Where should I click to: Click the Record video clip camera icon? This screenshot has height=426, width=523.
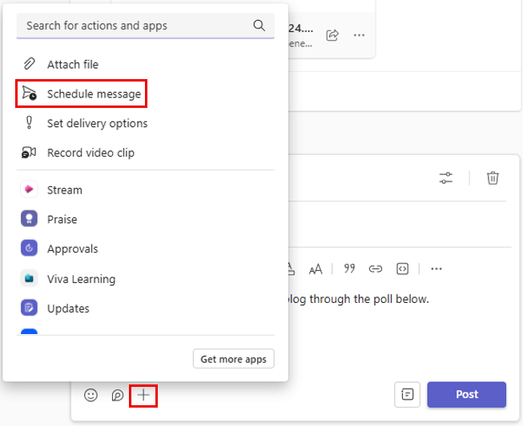tap(29, 153)
